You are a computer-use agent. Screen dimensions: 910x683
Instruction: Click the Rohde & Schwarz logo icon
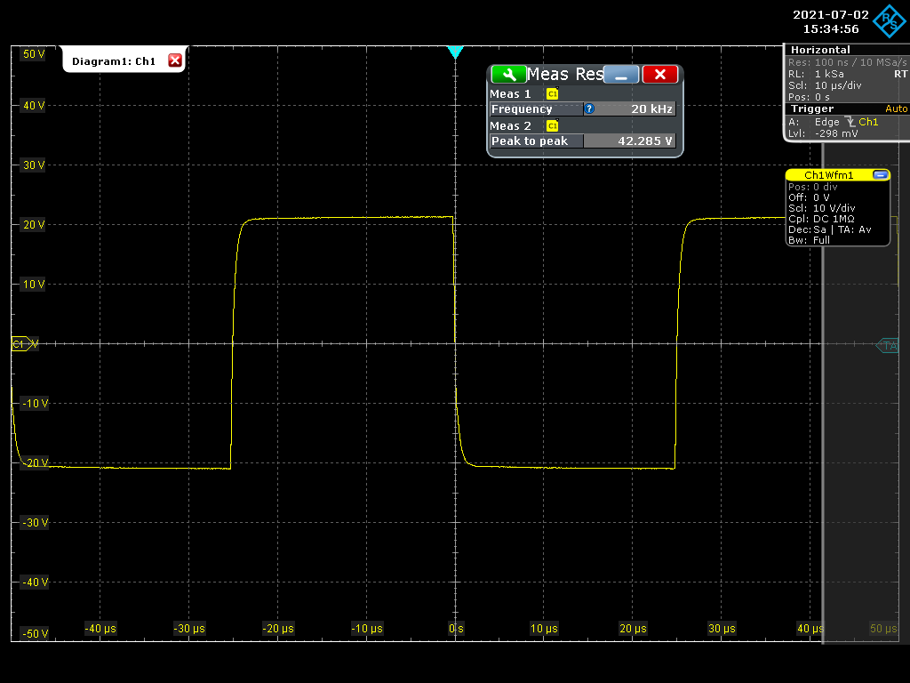pyautogui.click(x=889, y=21)
